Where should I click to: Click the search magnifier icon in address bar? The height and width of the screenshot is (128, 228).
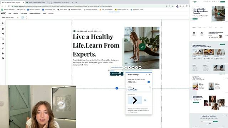[x=166, y=6]
